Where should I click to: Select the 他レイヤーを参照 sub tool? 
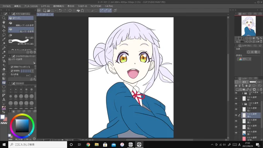click(x=21, y=30)
